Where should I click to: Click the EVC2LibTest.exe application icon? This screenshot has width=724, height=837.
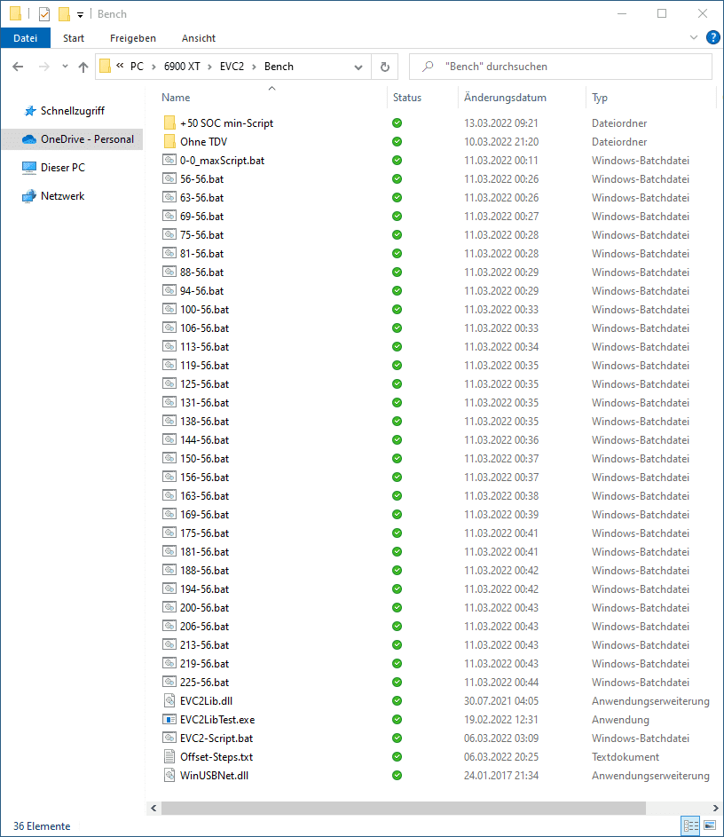(169, 719)
